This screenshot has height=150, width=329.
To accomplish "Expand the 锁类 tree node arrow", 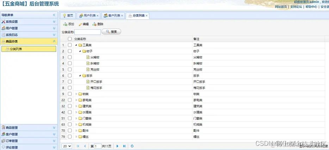I will point(76,94).
